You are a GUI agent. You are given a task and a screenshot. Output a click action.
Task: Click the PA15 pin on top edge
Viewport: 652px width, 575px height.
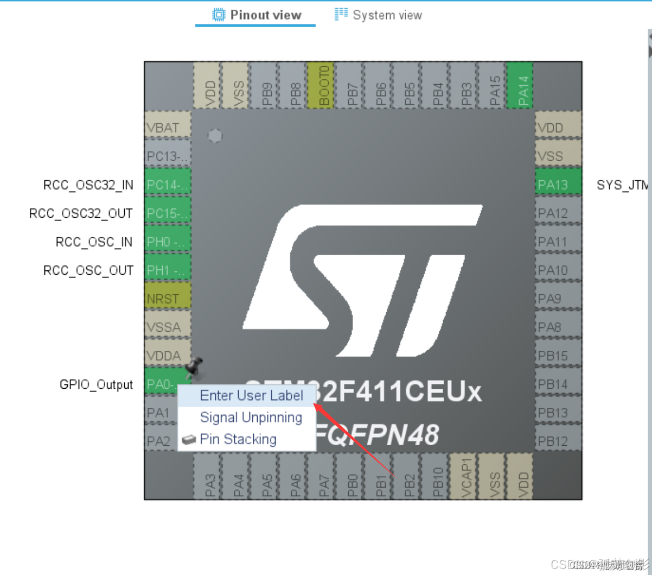[x=491, y=85]
